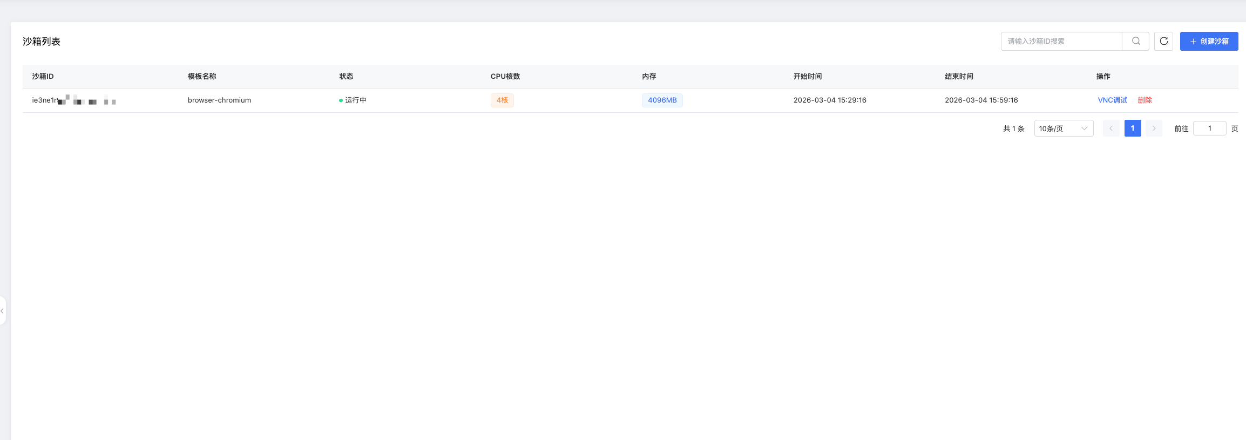Viewport: 1246px width, 440px height.
Task: Select the browser-chromium template name cell
Action: (219, 100)
